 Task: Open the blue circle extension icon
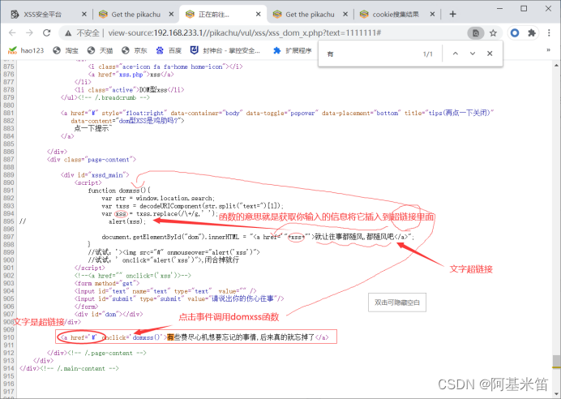click(x=515, y=33)
